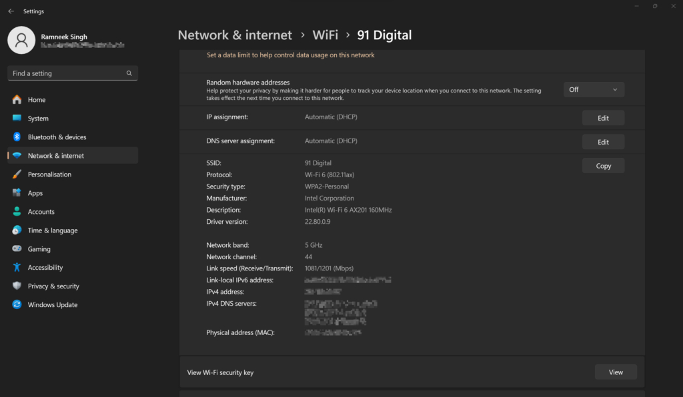Image resolution: width=683 pixels, height=397 pixels.
Task: Open the Accessibility settings icon
Action: point(16,267)
